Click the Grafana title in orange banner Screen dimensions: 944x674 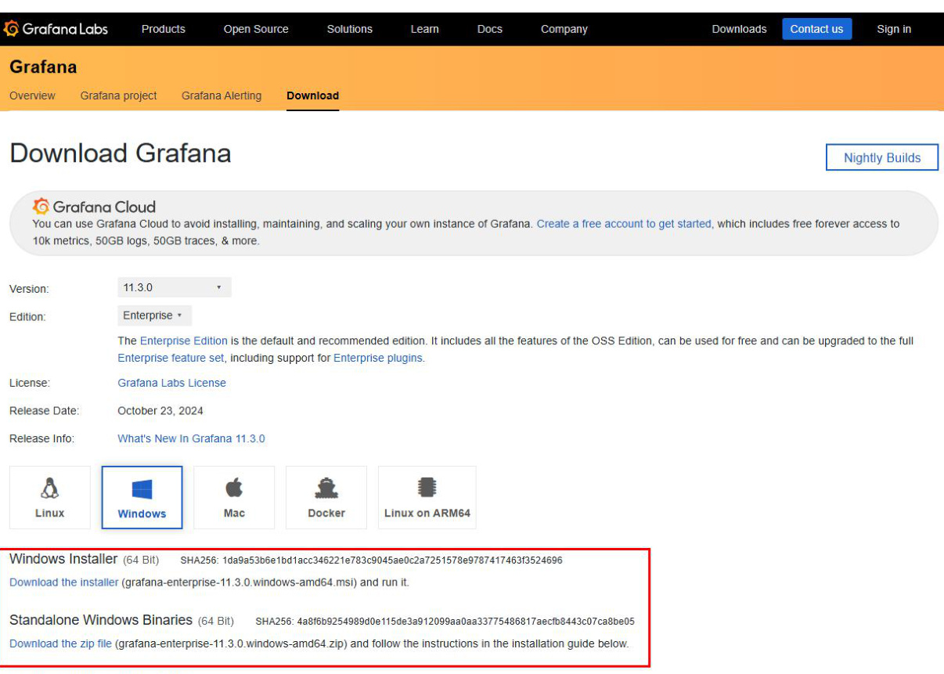tap(43, 67)
